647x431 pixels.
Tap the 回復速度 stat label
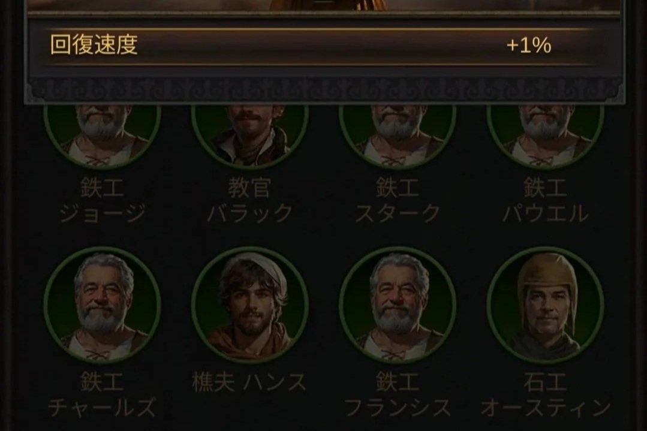(94, 44)
